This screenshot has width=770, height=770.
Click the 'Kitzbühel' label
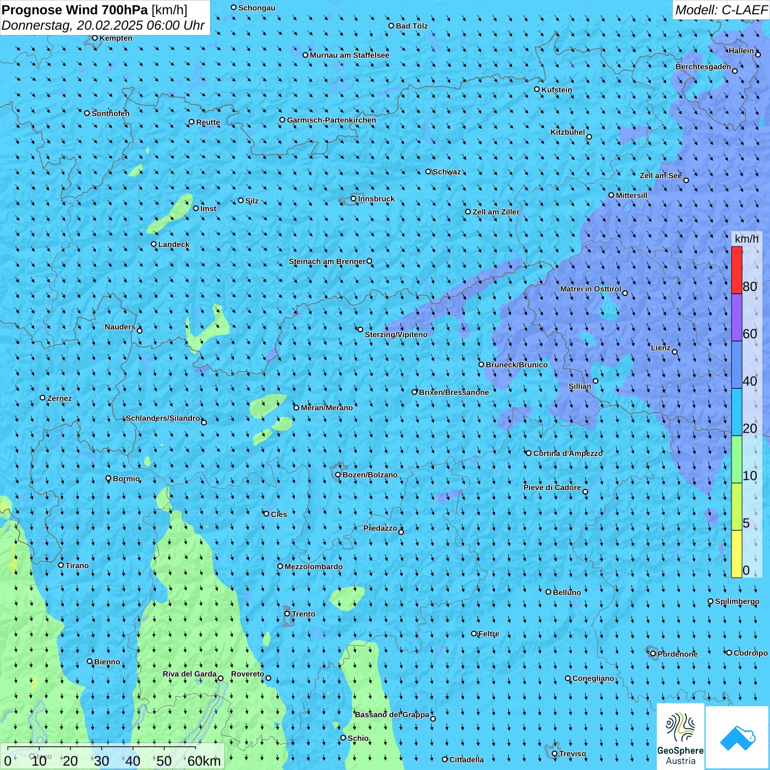568,132
